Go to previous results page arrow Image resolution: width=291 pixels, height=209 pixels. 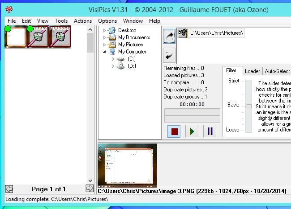(x=9, y=189)
